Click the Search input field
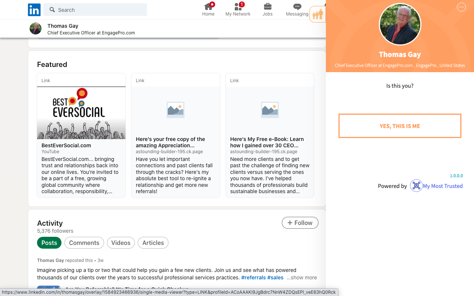The image size is (474, 296). point(95,10)
